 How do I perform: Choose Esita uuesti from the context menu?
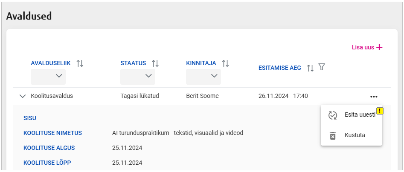[x=359, y=115]
